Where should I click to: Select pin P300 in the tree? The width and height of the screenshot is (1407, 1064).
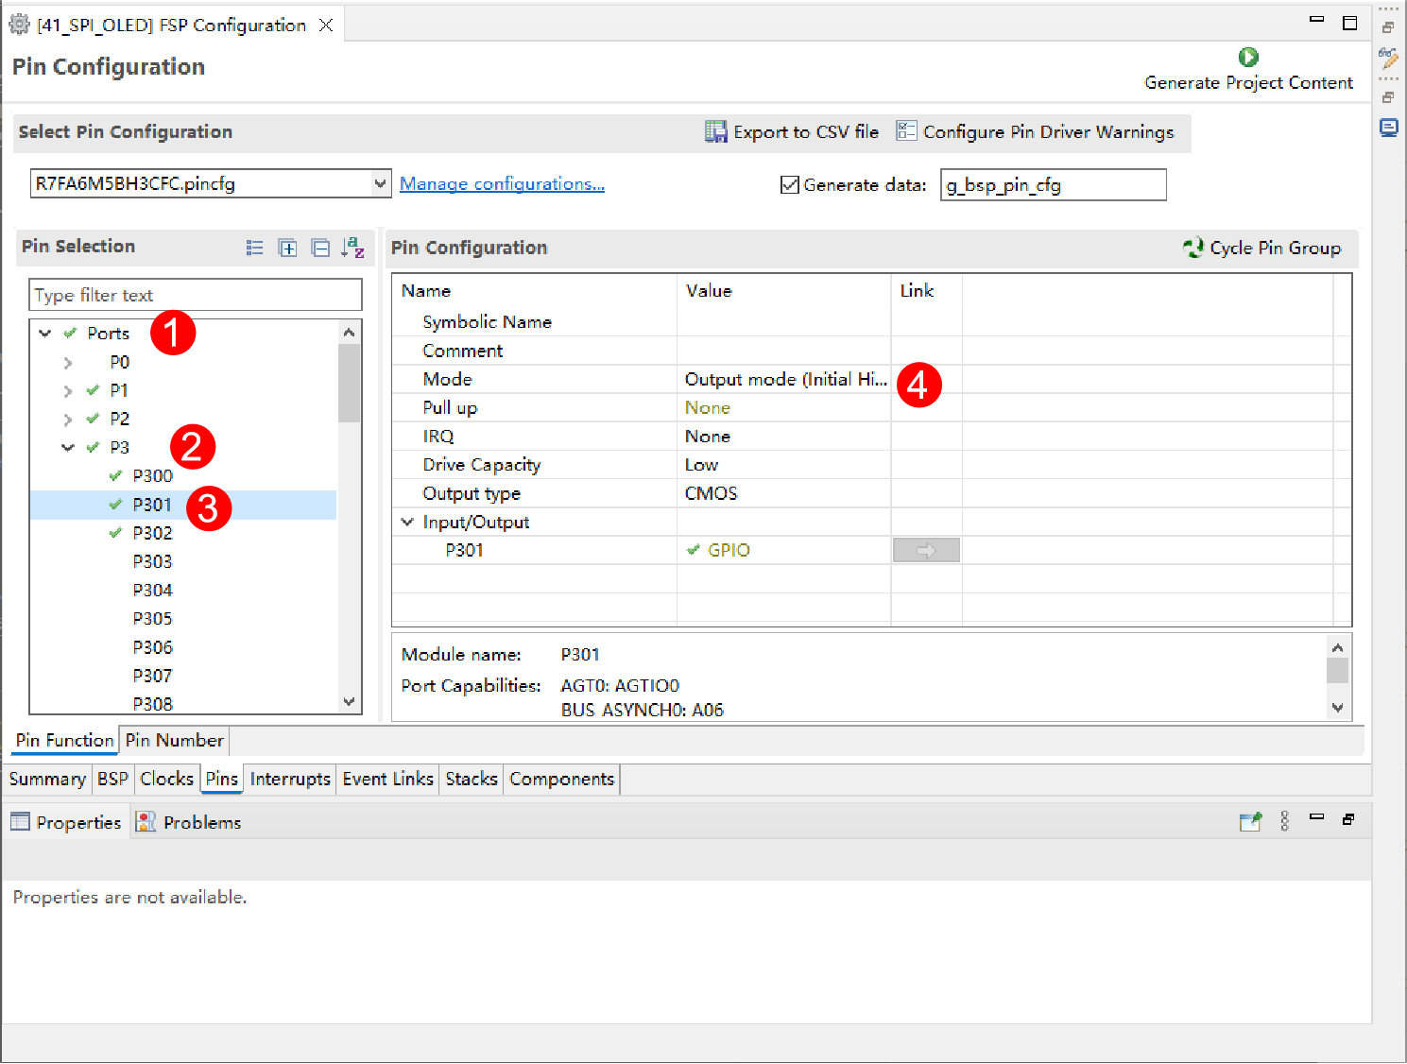coord(152,476)
